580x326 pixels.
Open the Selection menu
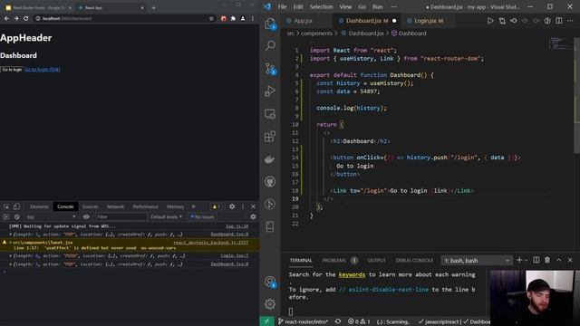(x=321, y=6)
